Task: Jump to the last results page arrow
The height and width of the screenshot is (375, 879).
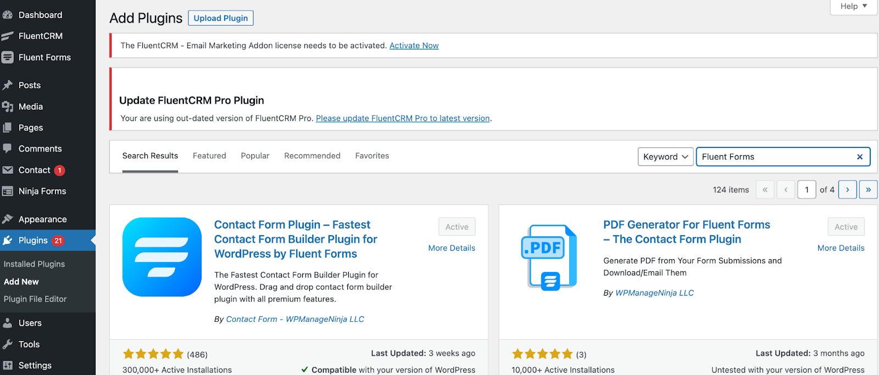Action: coord(868,190)
